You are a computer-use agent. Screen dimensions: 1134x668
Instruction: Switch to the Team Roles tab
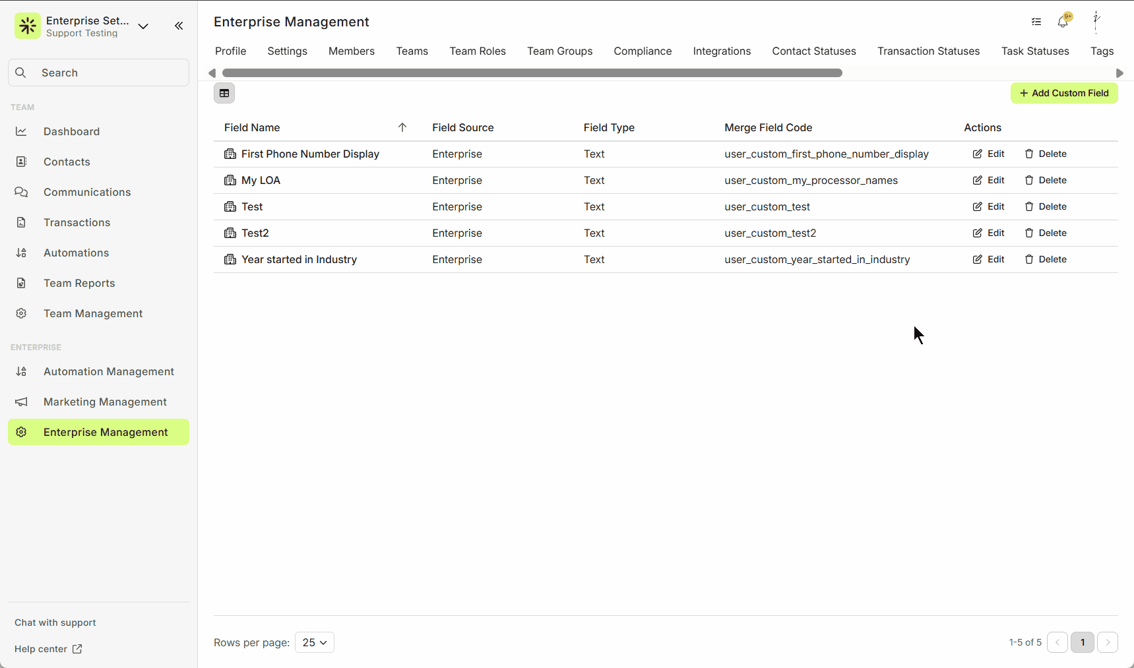tap(478, 51)
